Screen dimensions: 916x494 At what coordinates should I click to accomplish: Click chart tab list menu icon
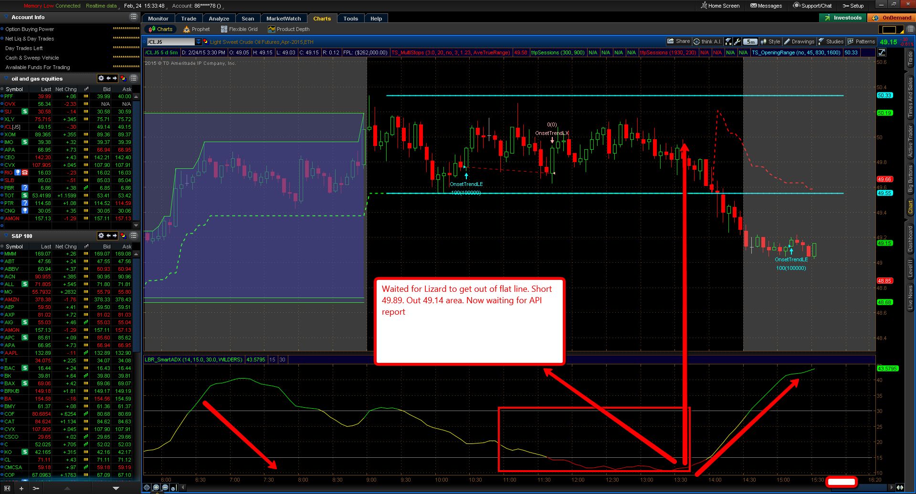pos(910,29)
